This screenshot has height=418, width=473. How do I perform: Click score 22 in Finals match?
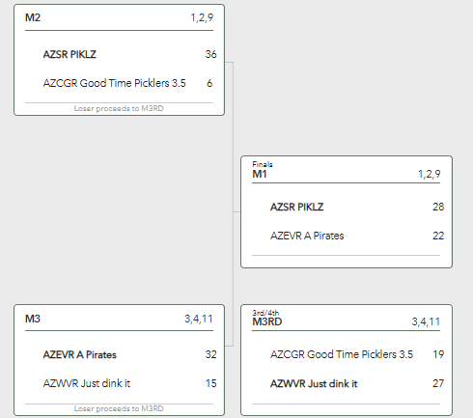[438, 236]
